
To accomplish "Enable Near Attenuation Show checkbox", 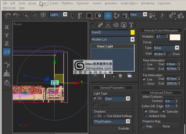I will coord(144,69).
